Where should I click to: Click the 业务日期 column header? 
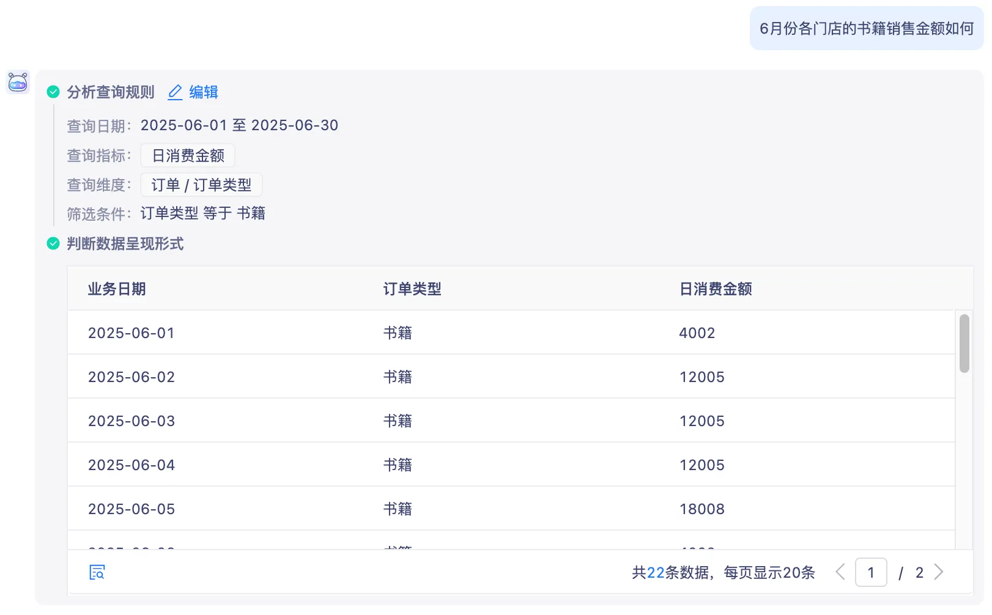(117, 289)
